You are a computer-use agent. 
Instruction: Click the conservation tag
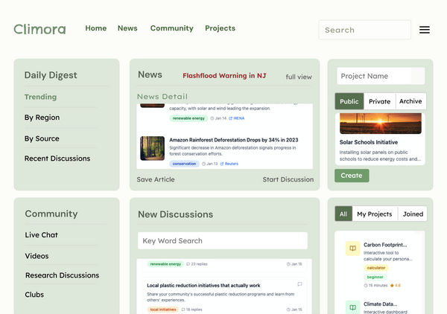coord(184,164)
